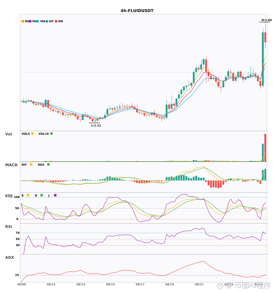Viewport: 273px width, 293px height.
Task: Click the ADX axis value 25
Action: point(17,275)
